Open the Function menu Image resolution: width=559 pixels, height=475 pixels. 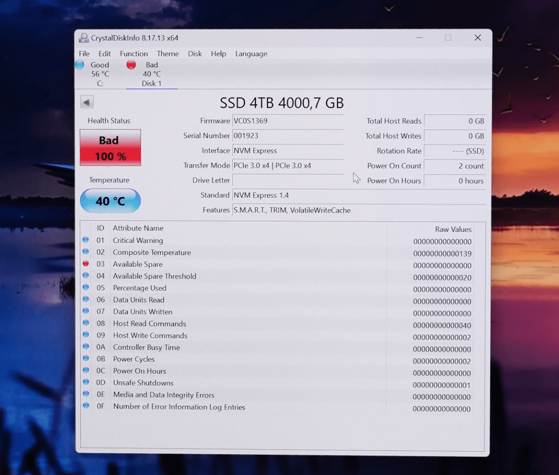pos(134,54)
